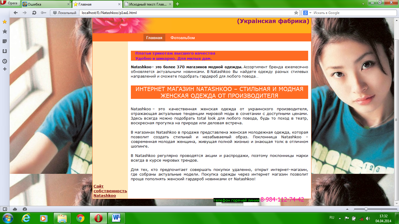Screen dimensions: 399x224
Task: Open the clock showing 17:32
Action: click(x=383, y=218)
